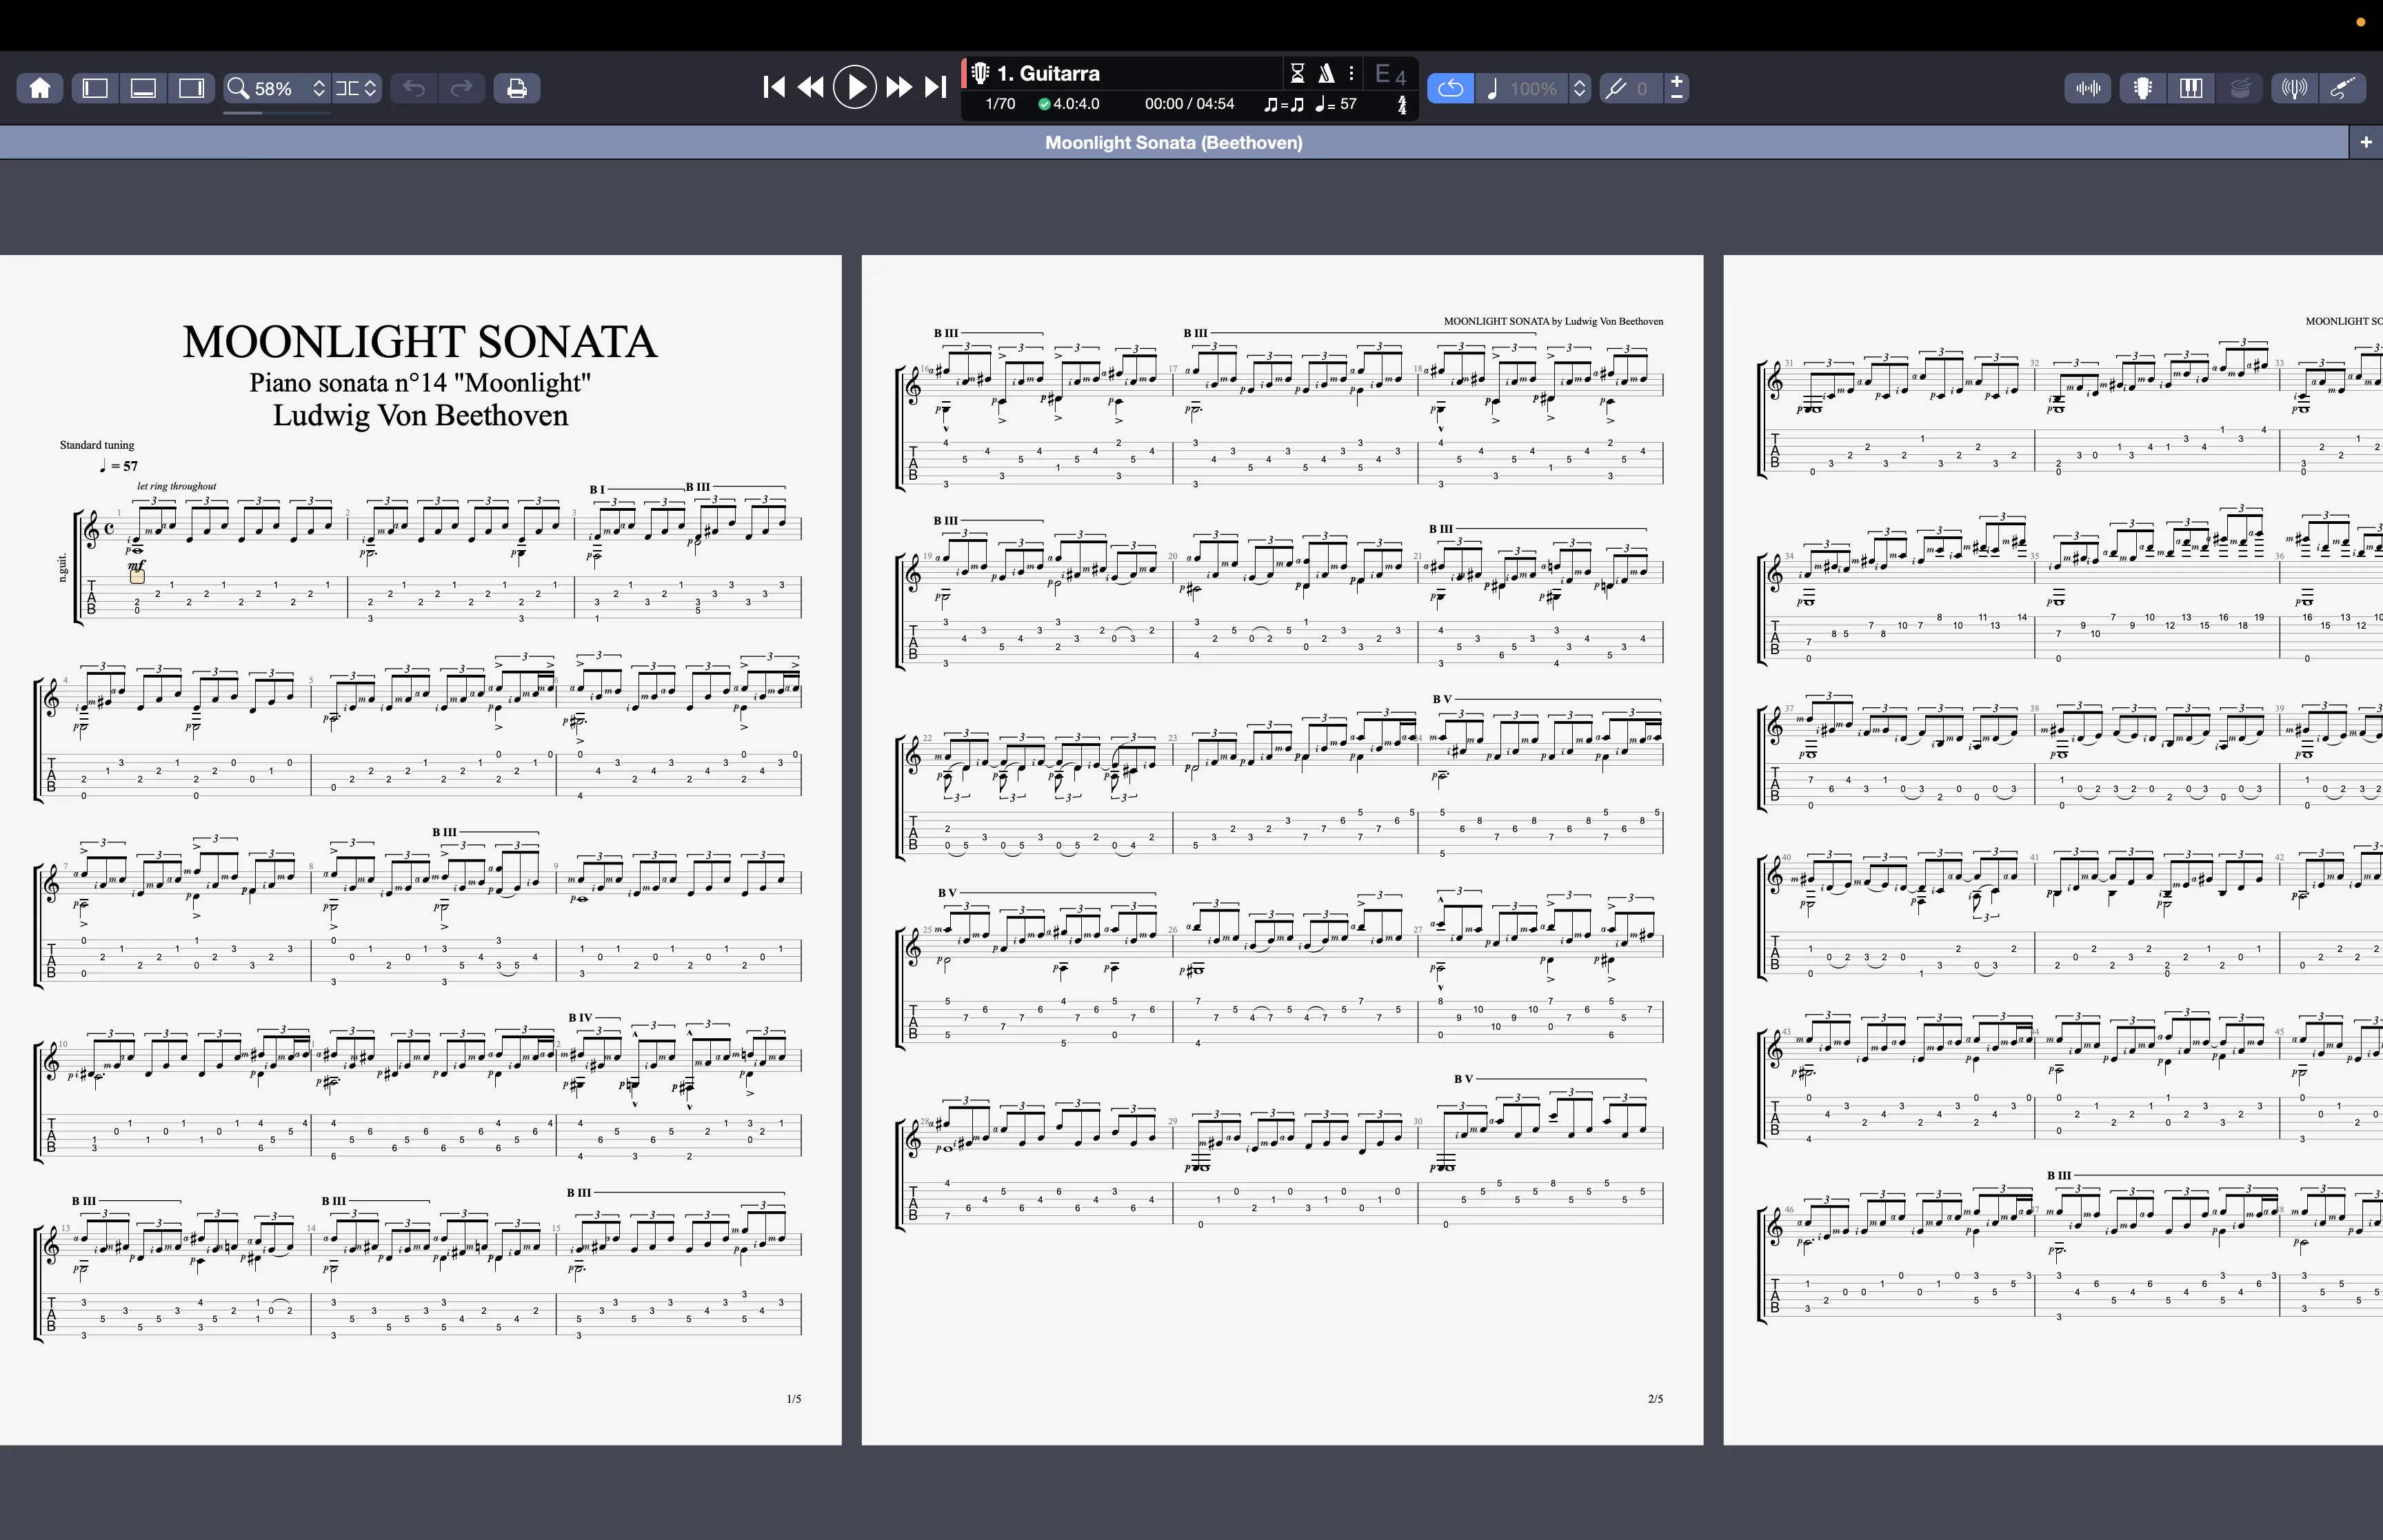Click the n.guit. track label on the score

point(62,567)
